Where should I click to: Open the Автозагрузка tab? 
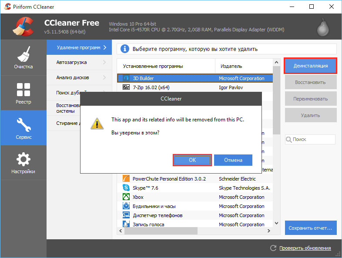[79, 62]
